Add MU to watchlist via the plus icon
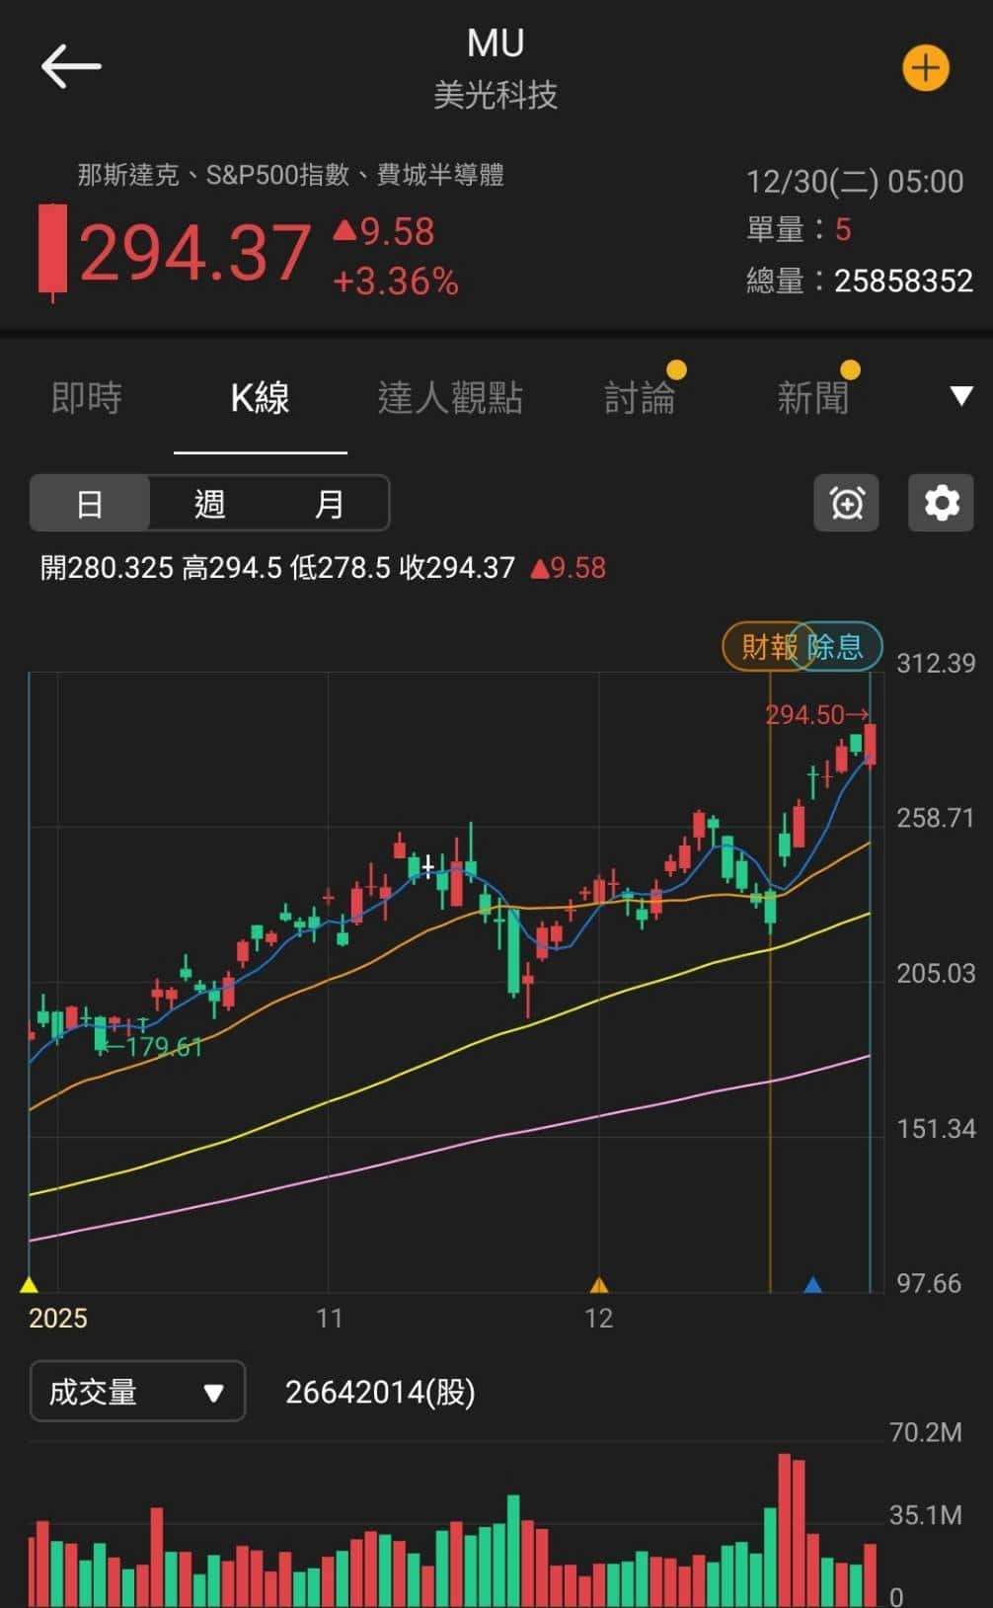Screen dimensions: 993x1608 [x=925, y=68]
